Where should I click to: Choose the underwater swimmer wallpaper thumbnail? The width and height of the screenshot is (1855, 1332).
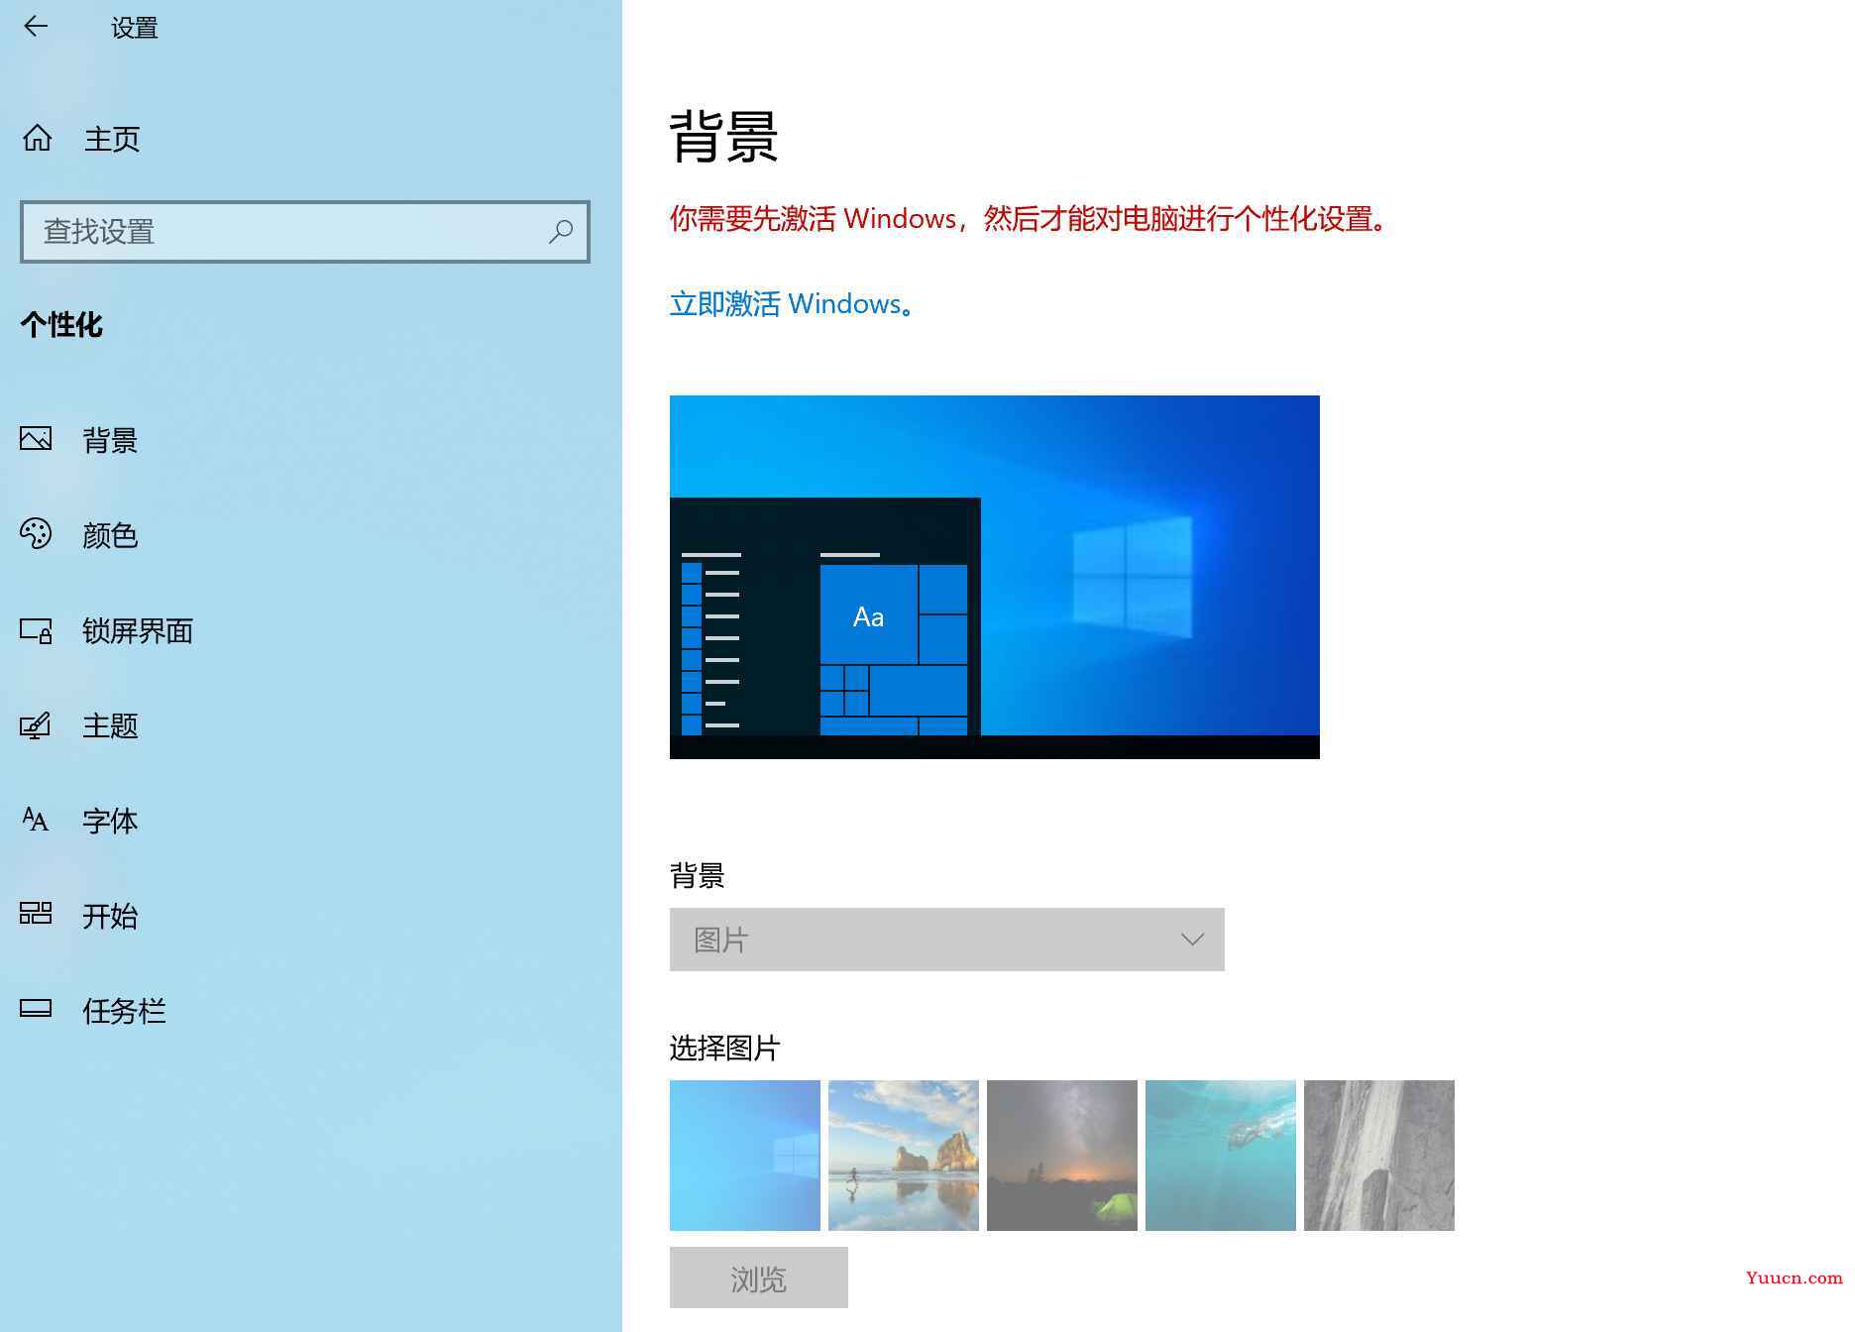tap(1221, 1156)
